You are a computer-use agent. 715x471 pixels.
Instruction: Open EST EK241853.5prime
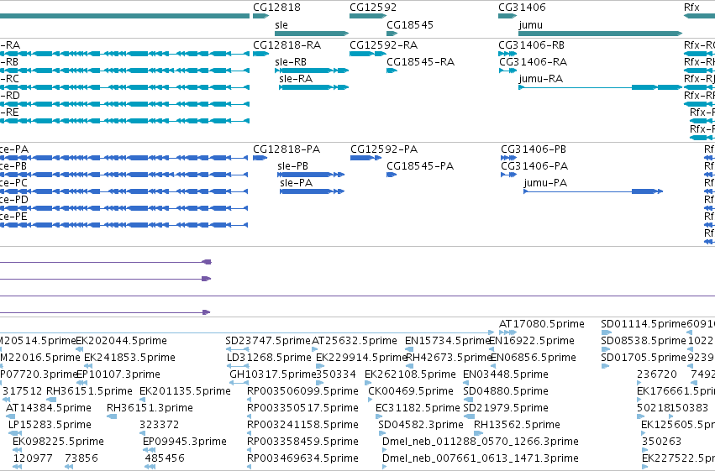[x=129, y=358]
